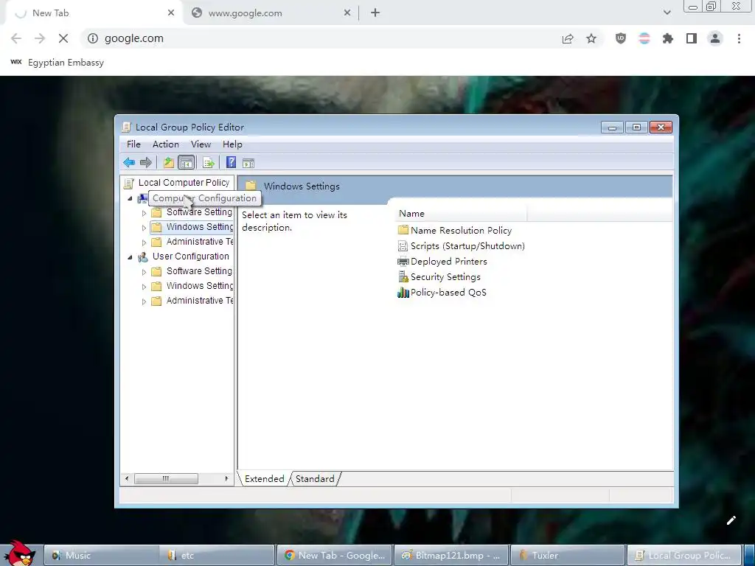This screenshot has width=755, height=566.
Task: Open the View menu in the policy editor
Action: tap(201, 144)
